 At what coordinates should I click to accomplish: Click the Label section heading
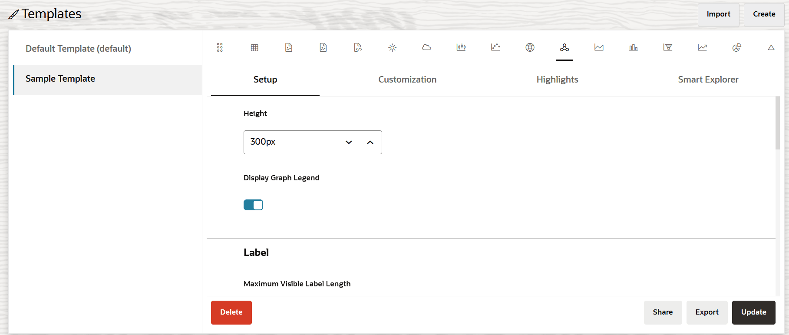click(x=256, y=252)
